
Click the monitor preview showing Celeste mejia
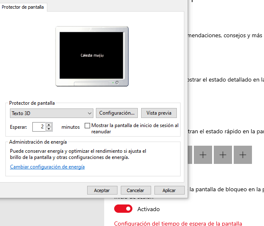pos(92,55)
